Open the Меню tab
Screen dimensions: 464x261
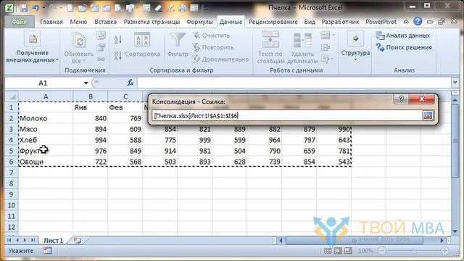point(78,22)
